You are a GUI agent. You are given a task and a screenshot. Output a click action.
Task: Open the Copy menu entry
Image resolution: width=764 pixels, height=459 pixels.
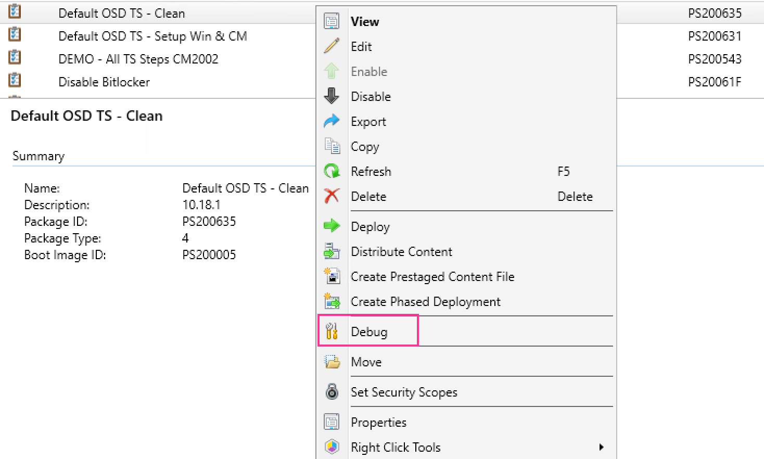click(365, 146)
